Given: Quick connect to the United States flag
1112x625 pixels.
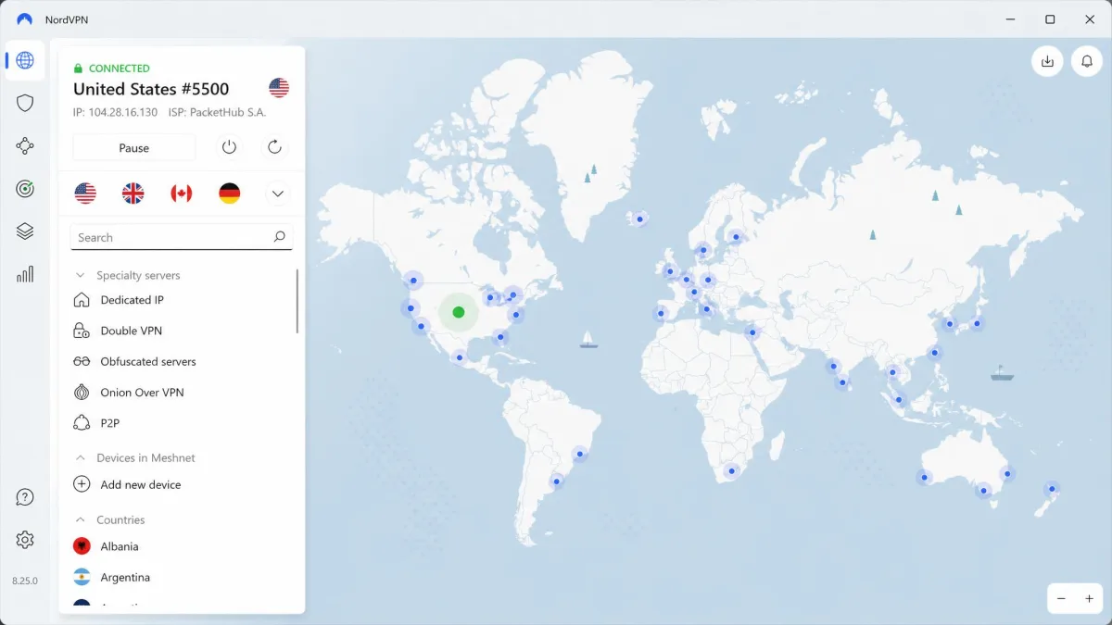Looking at the screenshot, I should (x=85, y=194).
